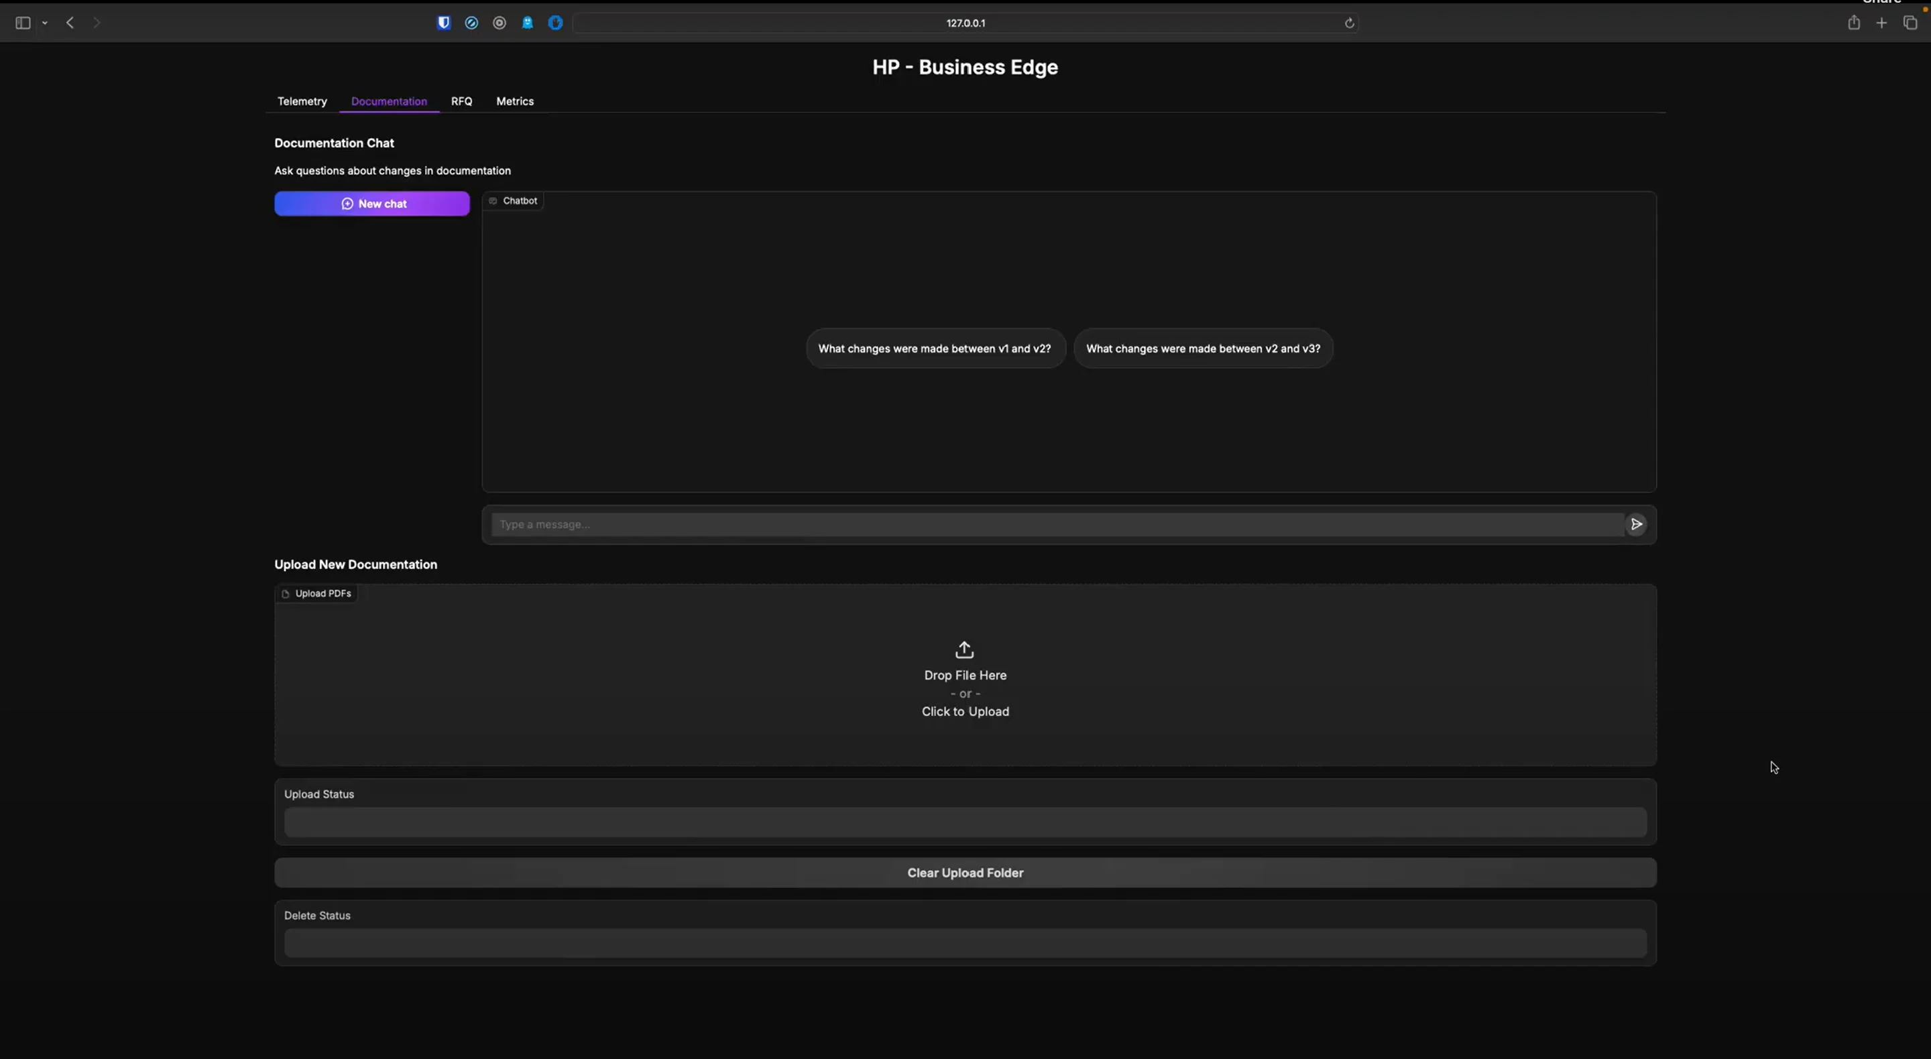Reload the page with refresh icon
This screenshot has width=1931, height=1059.
pyautogui.click(x=1349, y=23)
